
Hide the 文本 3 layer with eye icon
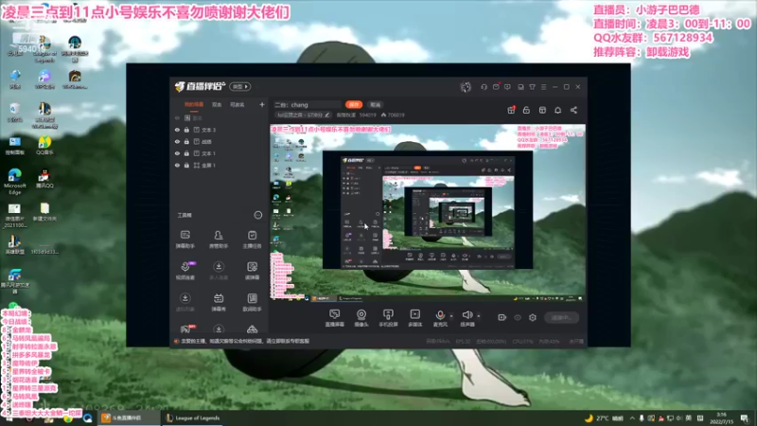click(177, 130)
